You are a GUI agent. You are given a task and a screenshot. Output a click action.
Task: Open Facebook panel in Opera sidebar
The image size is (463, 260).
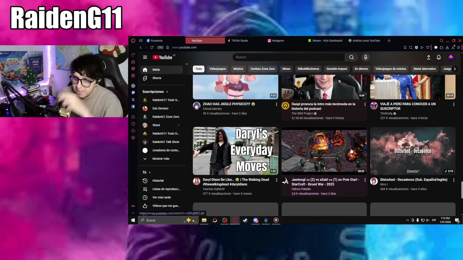(x=133, y=107)
